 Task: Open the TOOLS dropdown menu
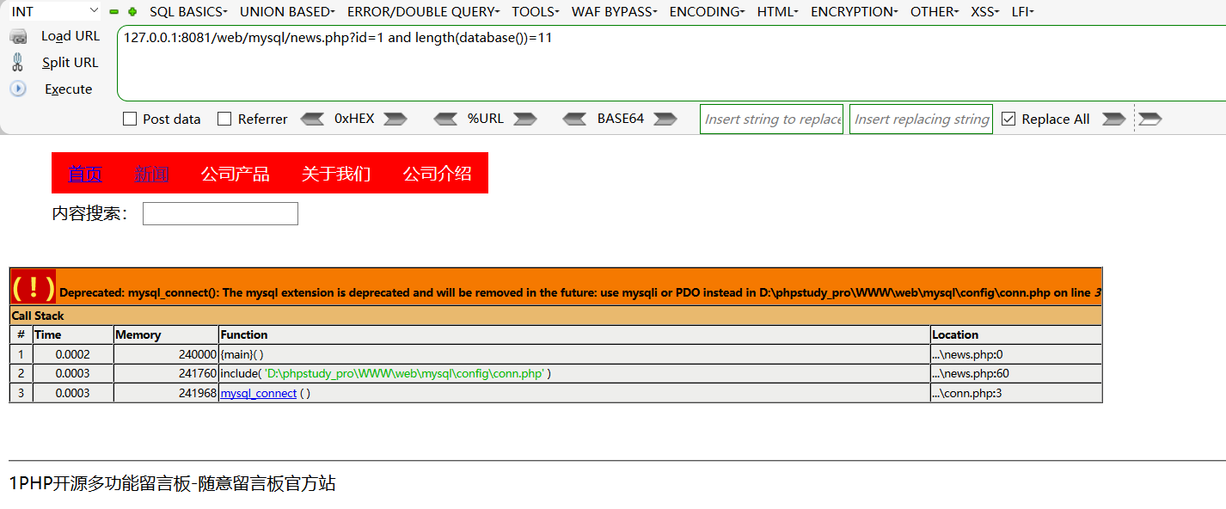[x=536, y=12]
